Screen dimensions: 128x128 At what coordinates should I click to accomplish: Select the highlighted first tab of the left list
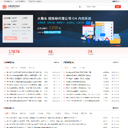pyautogui.click(x=7, y=68)
